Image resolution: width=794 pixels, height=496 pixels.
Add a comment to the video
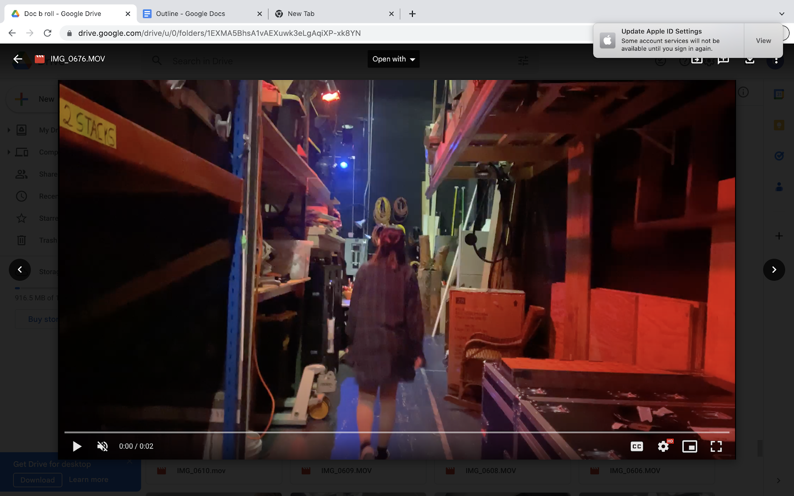(x=724, y=60)
